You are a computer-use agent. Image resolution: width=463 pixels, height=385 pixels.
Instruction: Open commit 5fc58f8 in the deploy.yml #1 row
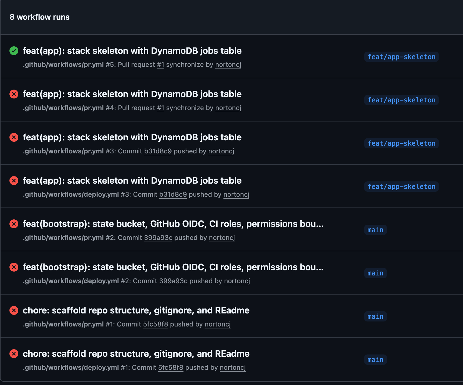(x=171, y=368)
